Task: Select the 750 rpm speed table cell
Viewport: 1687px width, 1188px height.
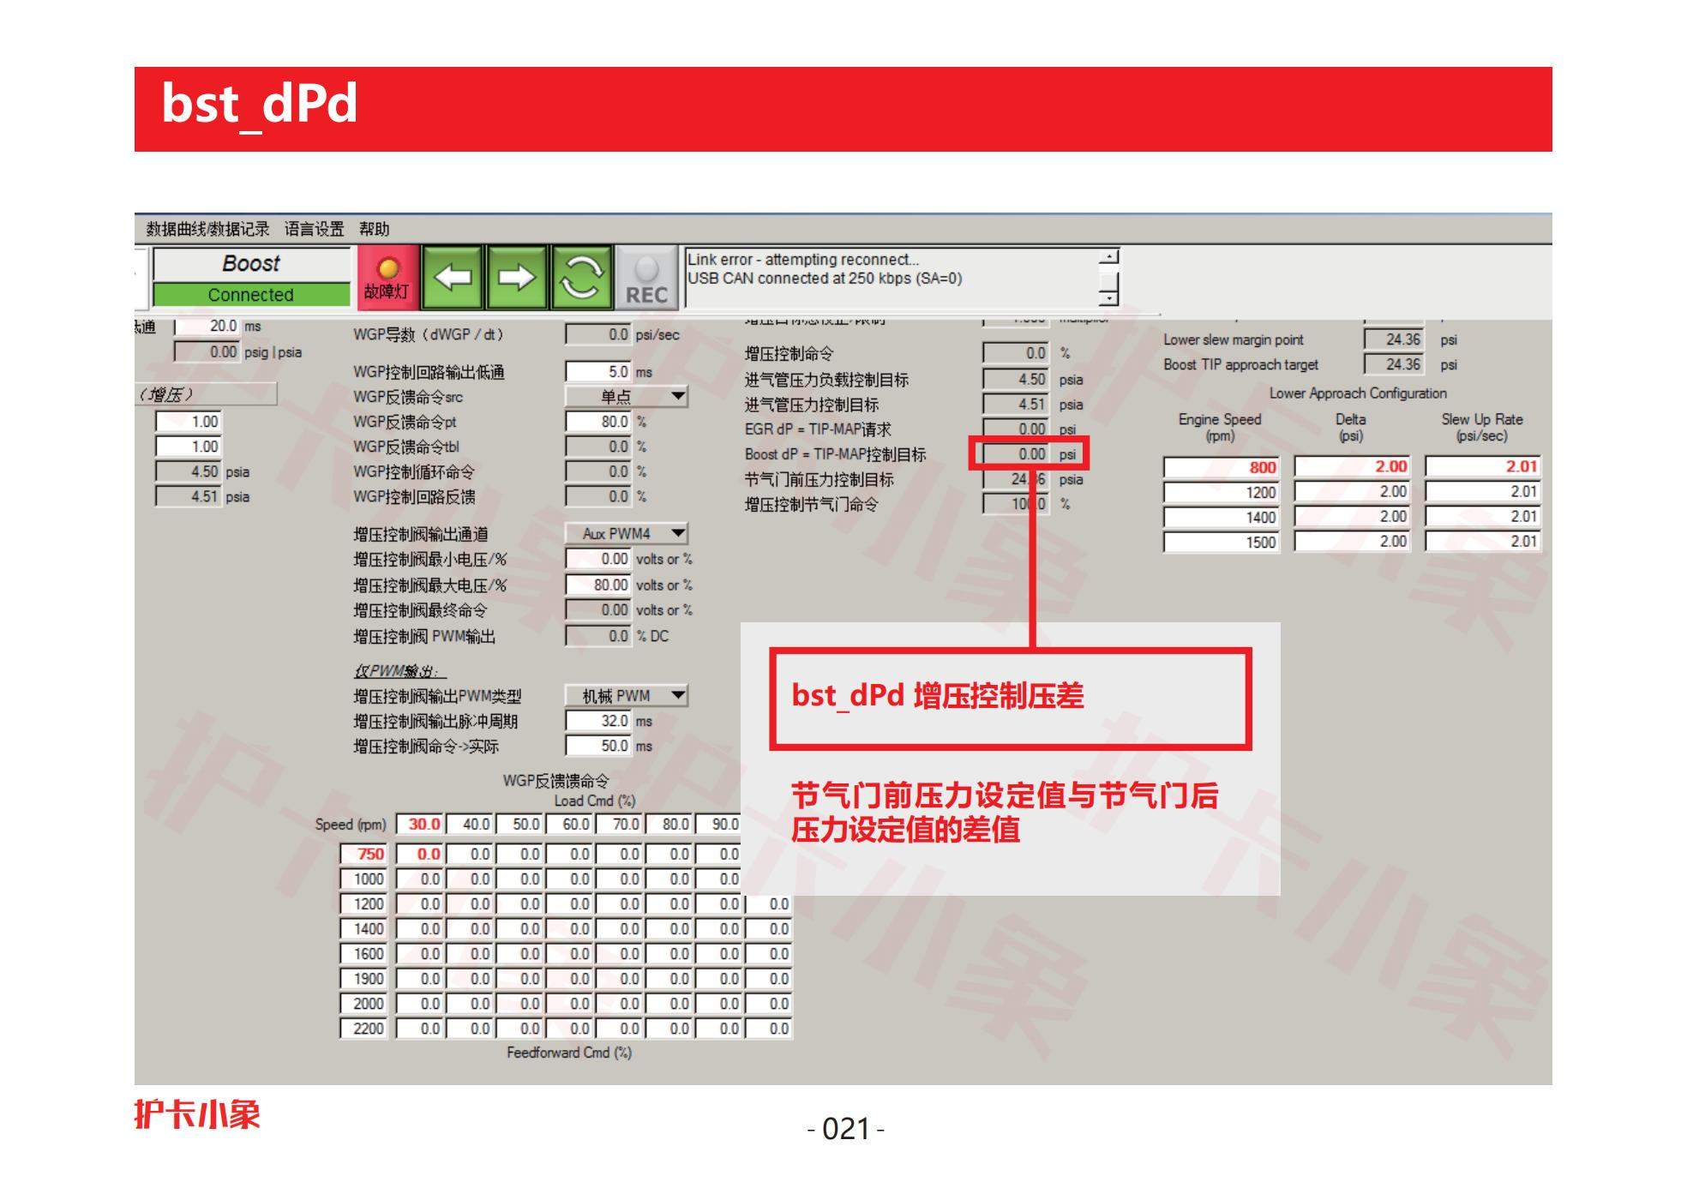Action: pos(364,854)
